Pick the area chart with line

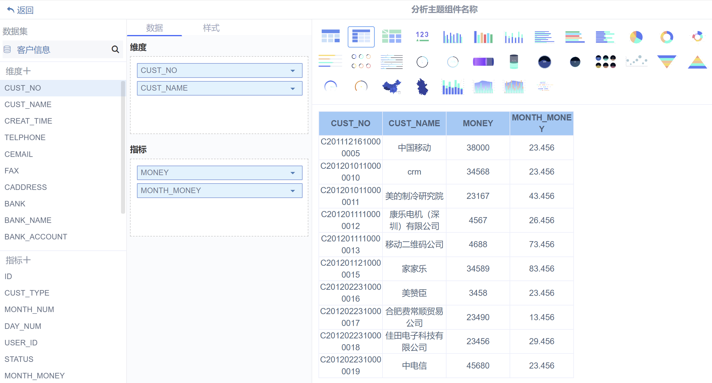coord(483,86)
